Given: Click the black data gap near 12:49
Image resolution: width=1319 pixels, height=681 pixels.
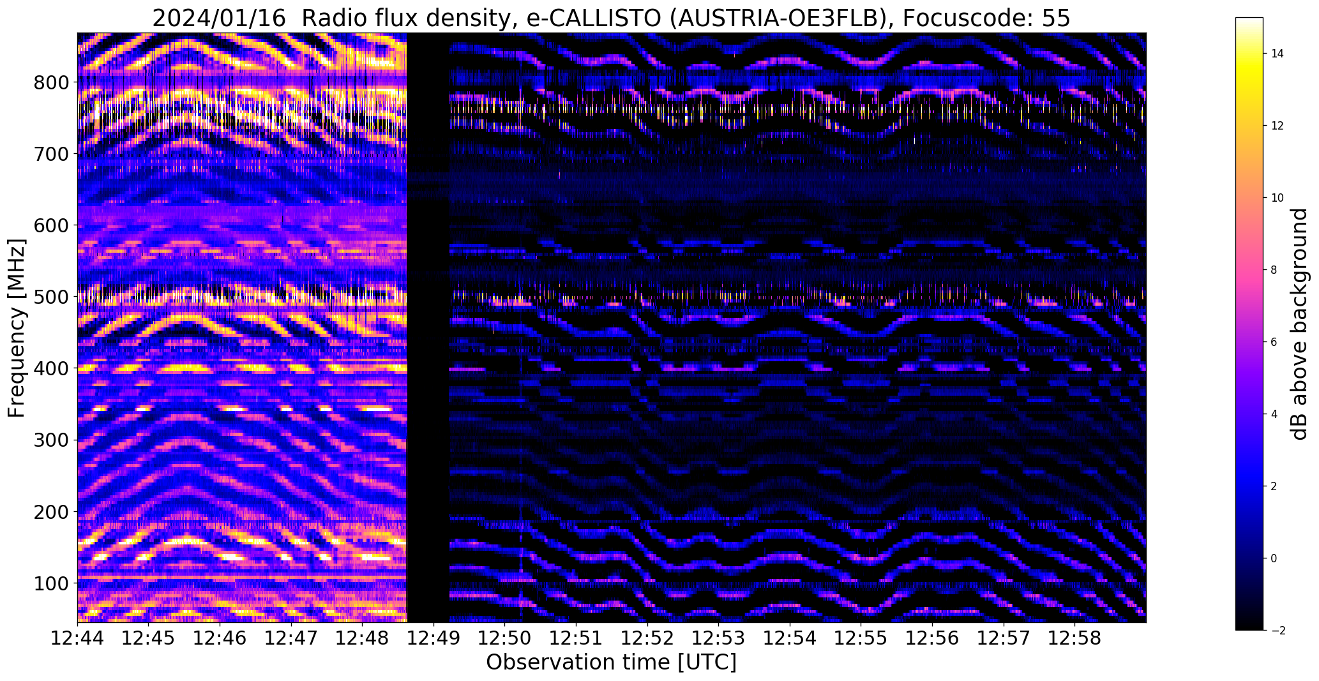Looking at the screenshot, I should coord(428,327).
